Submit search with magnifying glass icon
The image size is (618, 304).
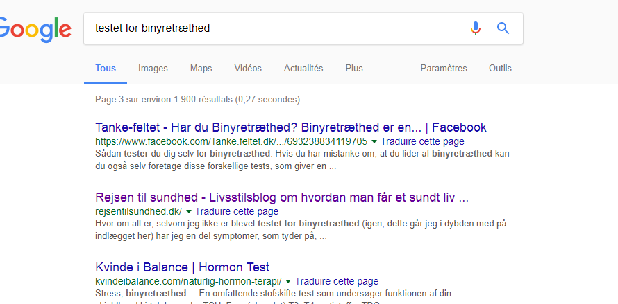coord(503,28)
